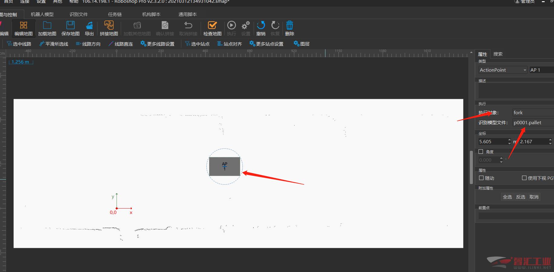Open the 设置 gears icon in toolbar
Screen dimensions: 554x272
tap(246, 25)
